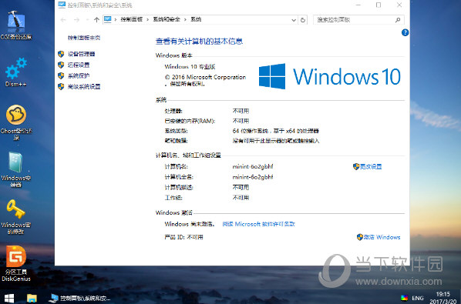Select the 64-bit system type text

pyautogui.click(x=276, y=131)
